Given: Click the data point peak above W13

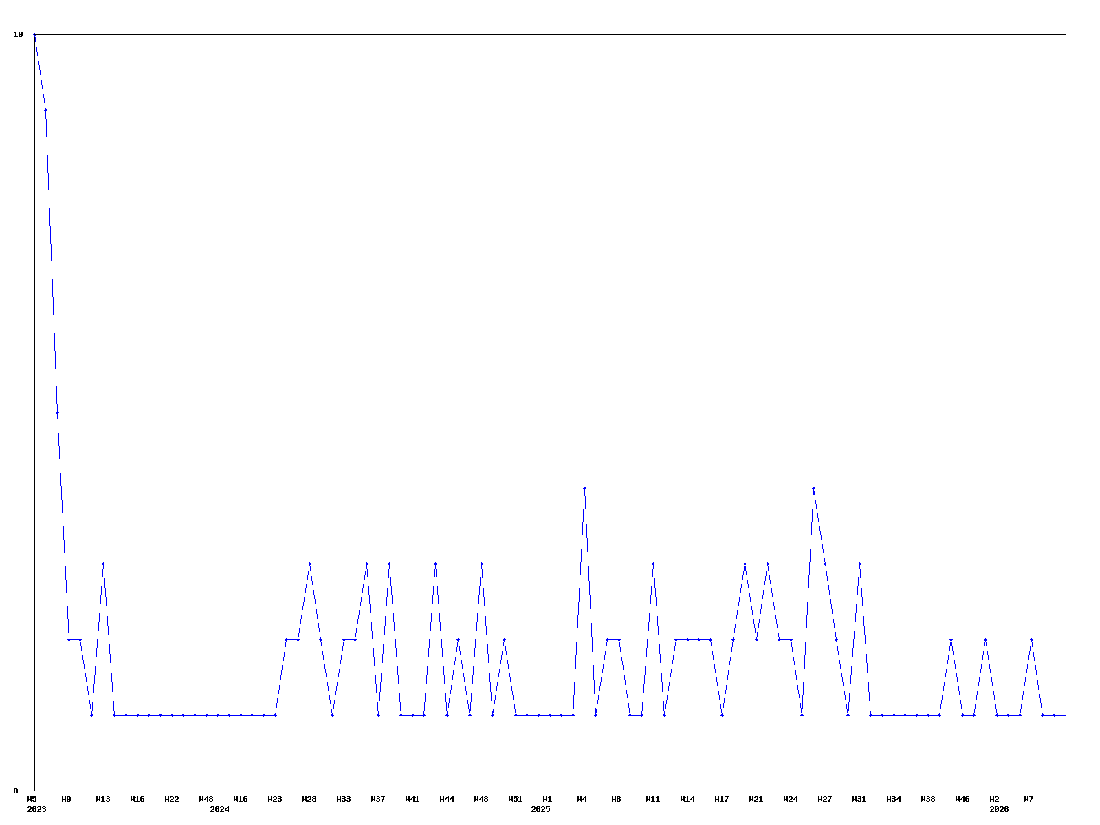Looking at the screenshot, I should (x=103, y=564).
